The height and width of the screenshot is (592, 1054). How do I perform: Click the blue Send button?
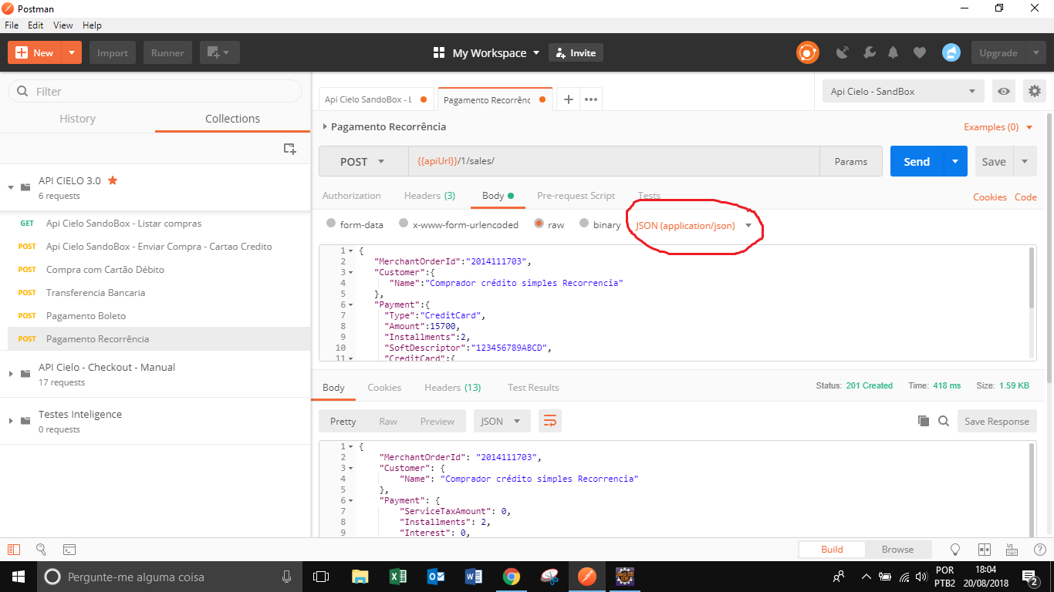917,161
